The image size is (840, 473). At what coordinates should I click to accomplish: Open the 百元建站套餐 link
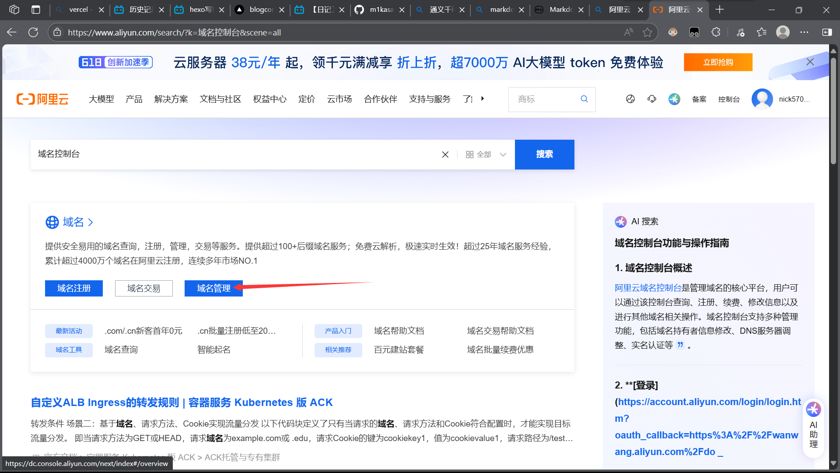click(399, 349)
